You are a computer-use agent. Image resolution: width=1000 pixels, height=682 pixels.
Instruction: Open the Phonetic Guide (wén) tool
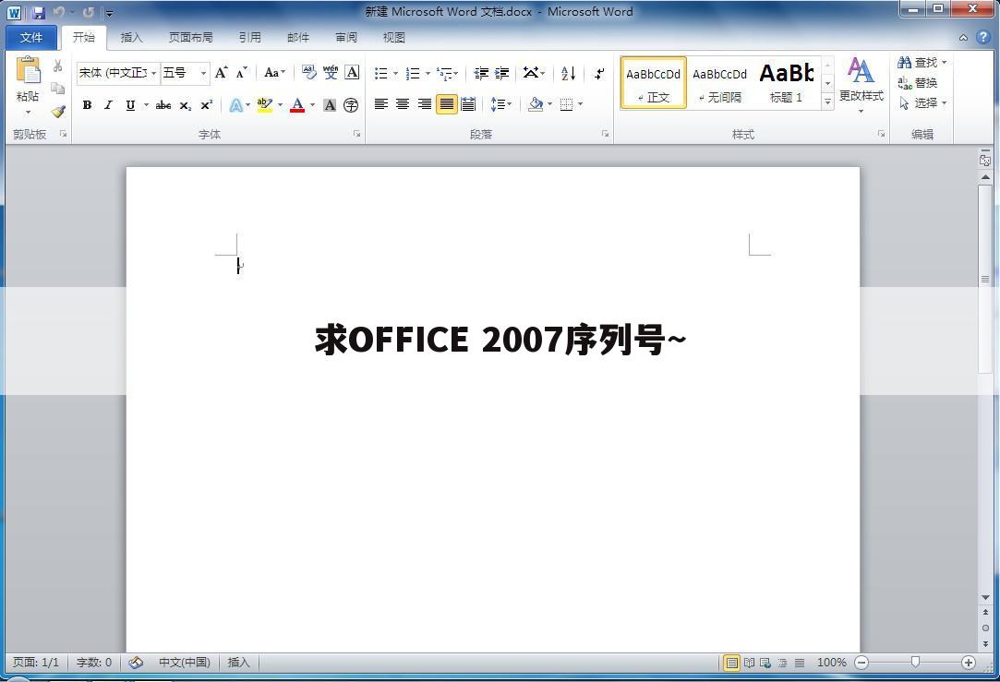point(331,73)
